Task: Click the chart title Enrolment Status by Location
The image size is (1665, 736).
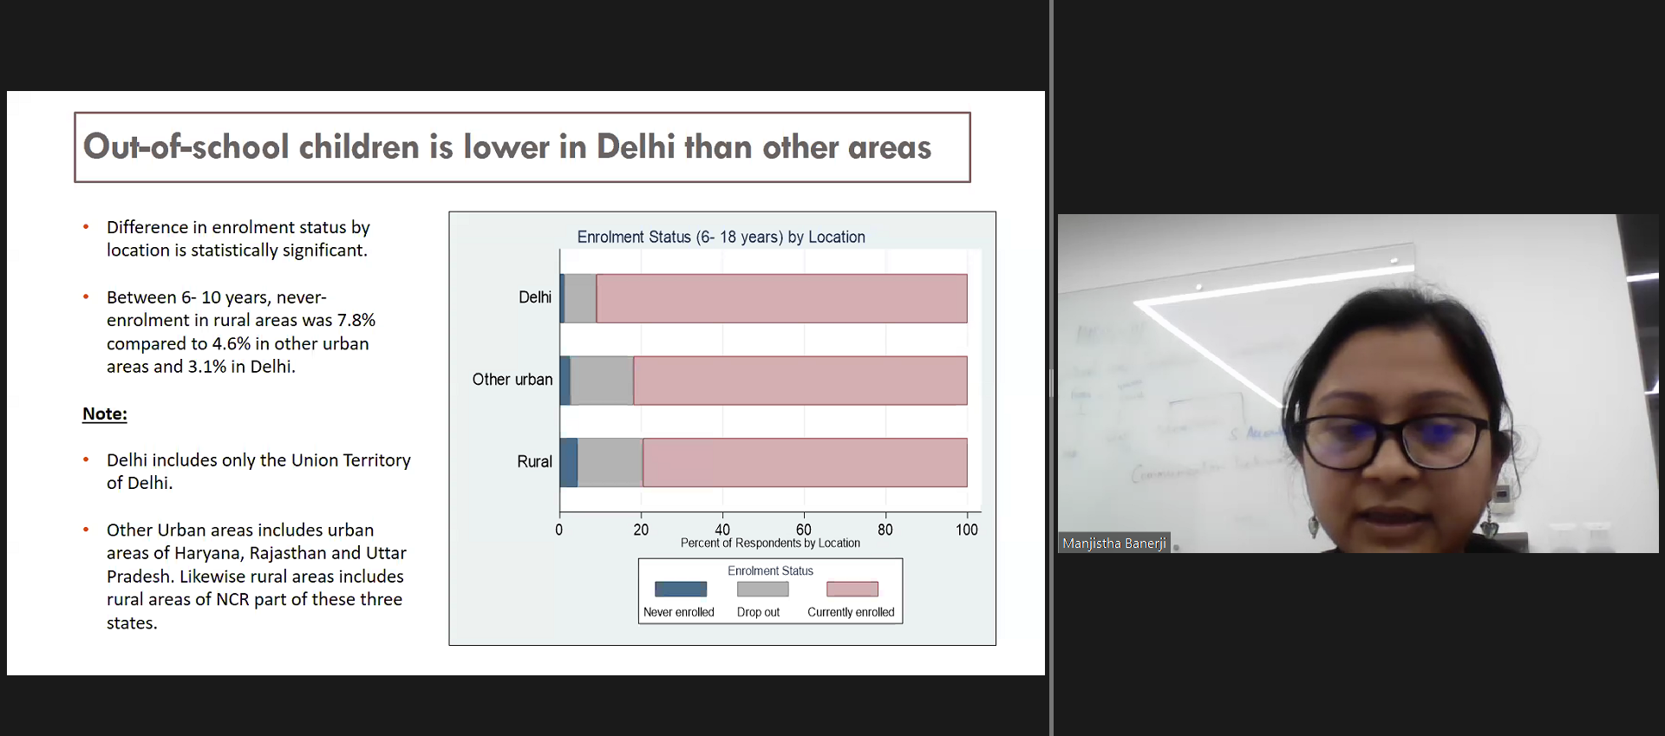Action: point(721,237)
